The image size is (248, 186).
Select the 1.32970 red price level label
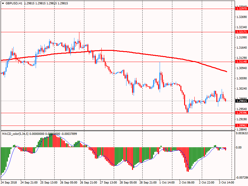tap(241, 9)
